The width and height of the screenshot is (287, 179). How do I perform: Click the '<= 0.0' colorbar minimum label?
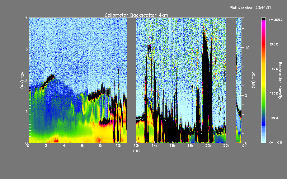click(275, 142)
